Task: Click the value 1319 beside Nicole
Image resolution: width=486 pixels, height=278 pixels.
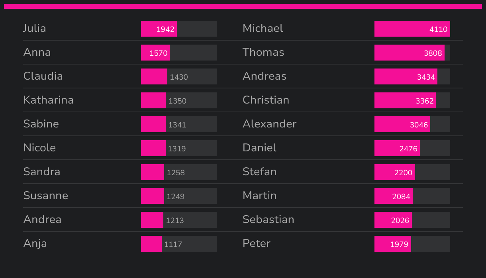Action: pyautogui.click(x=177, y=149)
